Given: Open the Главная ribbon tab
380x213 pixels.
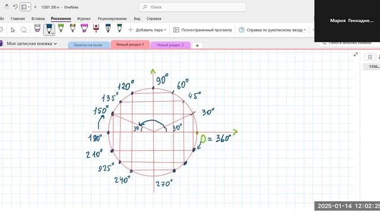Looking at the screenshot, I should click(18, 18).
